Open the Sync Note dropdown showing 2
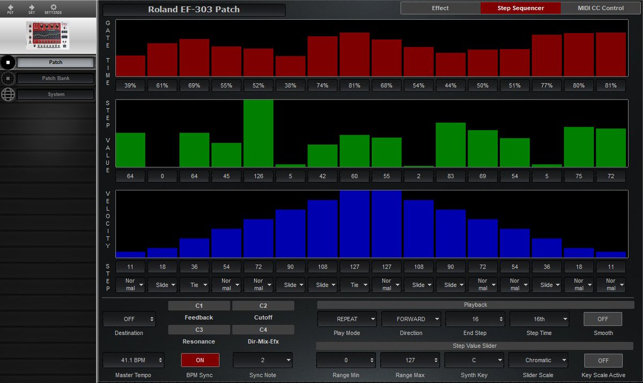Image resolution: width=643 pixels, height=383 pixels. [263, 360]
